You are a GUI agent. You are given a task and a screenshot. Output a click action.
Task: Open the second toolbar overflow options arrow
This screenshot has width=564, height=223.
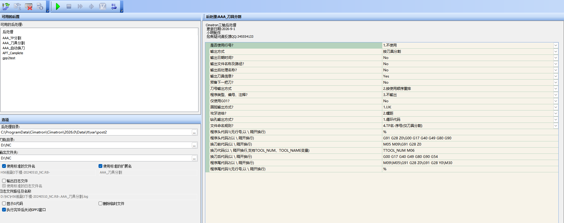pyautogui.click(x=122, y=11)
